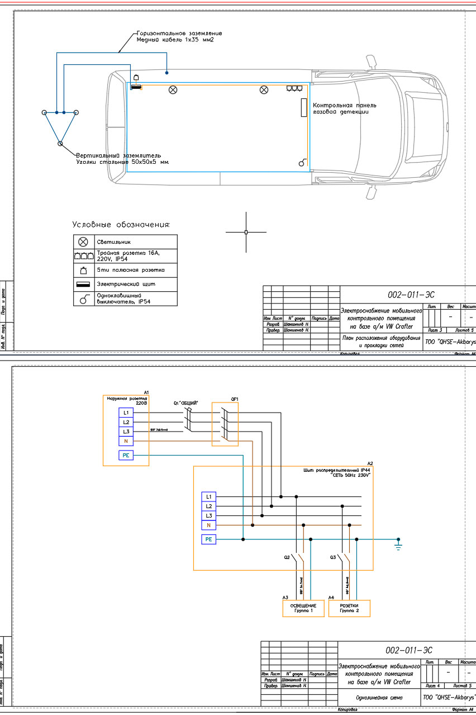Click the luminaire symbol in the legend table
Screen dimensions: 476x715
(x=83, y=242)
